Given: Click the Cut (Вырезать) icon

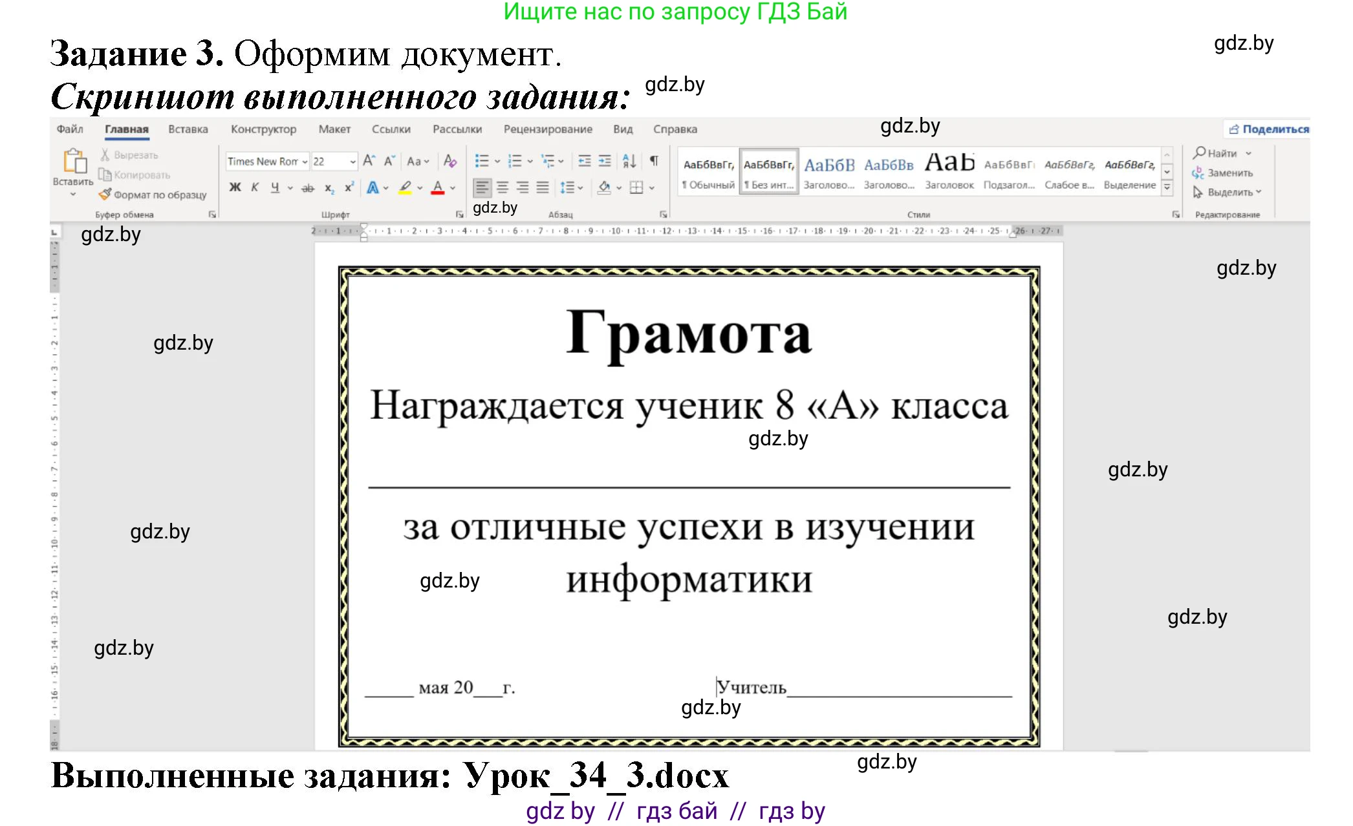Looking at the screenshot, I should (x=104, y=155).
